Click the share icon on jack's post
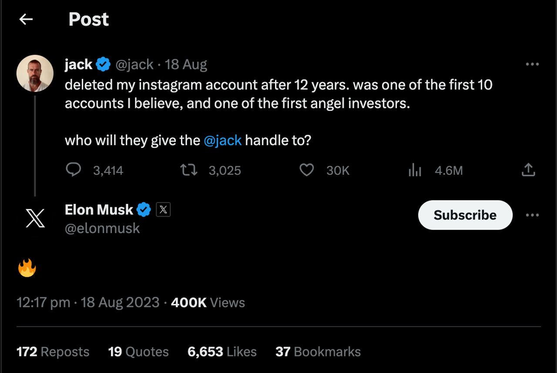The height and width of the screenshot is (373, 557). click(x=528, y=170)
